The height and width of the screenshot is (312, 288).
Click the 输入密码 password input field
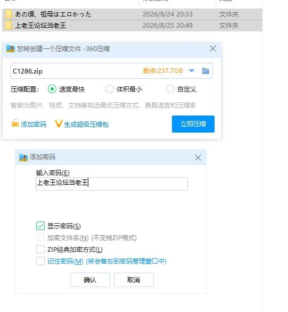point(112,184)
